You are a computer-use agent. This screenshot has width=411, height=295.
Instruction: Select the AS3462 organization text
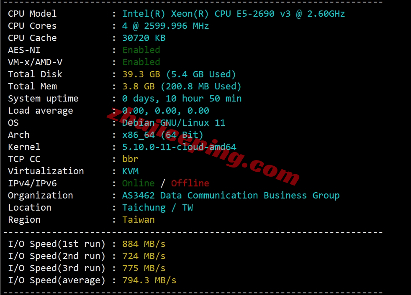231,196
